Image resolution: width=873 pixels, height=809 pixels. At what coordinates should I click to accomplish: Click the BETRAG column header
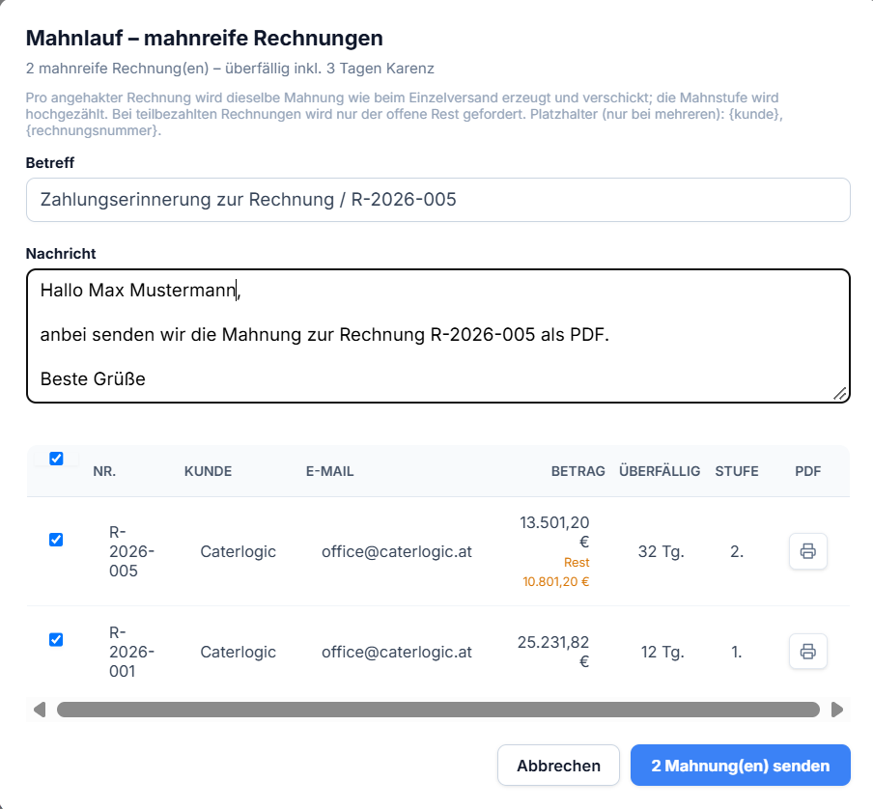coord(577,471)
